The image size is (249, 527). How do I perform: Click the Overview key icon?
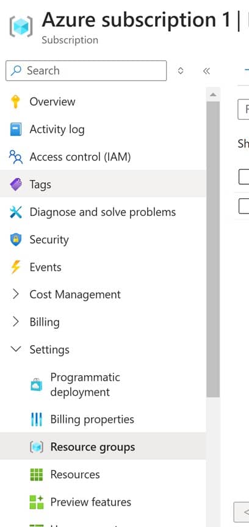tap(15, 101)
